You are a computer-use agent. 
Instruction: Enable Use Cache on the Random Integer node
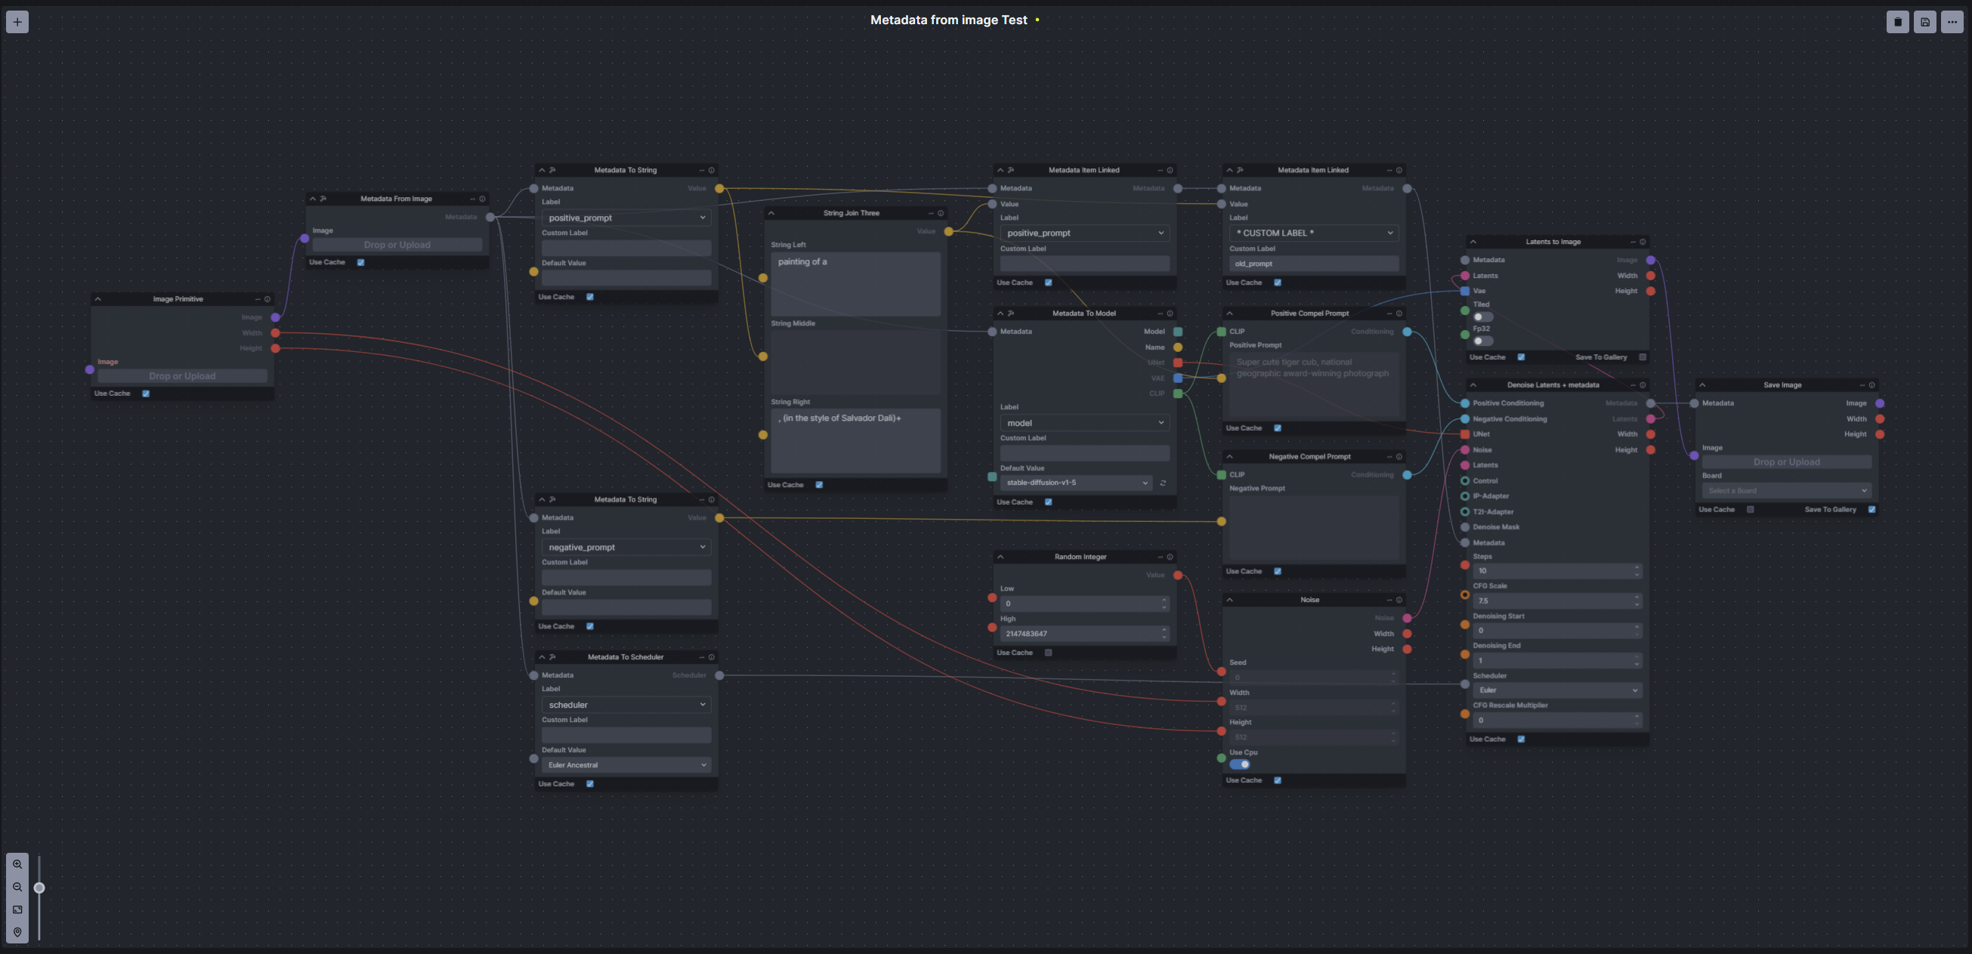point(1048,653)
